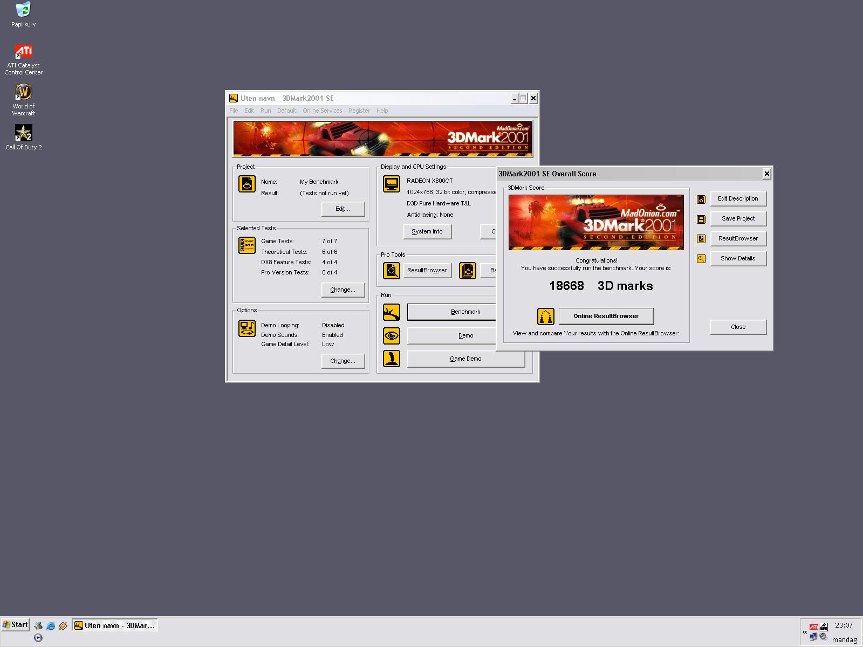
Task: Click the Options section icon
Action: point(247,328)
